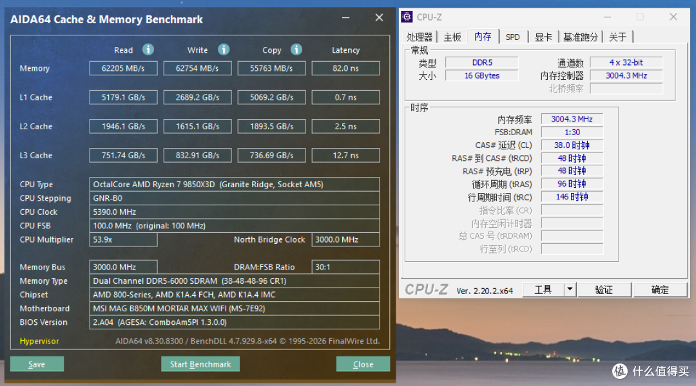Viewport: 696px width, 386px height.
Task: Select the Memory Copy 55763 MB/s value
Action: (x=272, y=68)
